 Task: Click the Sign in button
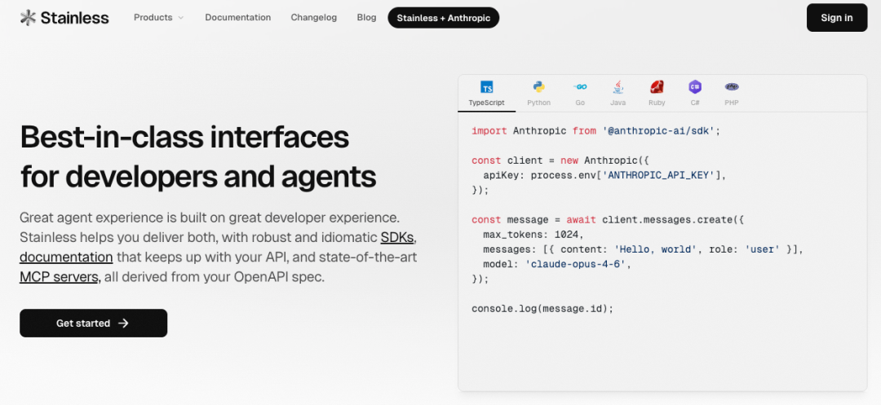(x=837, y=17)
